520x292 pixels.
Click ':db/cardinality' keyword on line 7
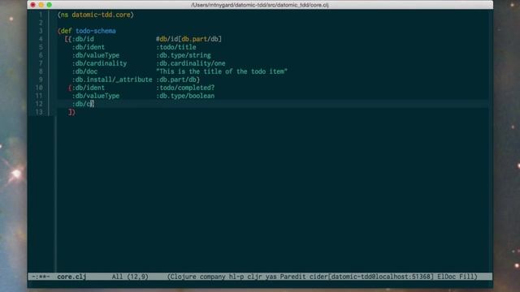click(99, 63)
